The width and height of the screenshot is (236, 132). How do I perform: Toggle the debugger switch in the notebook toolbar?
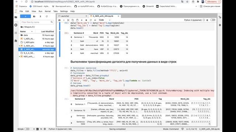213,20
